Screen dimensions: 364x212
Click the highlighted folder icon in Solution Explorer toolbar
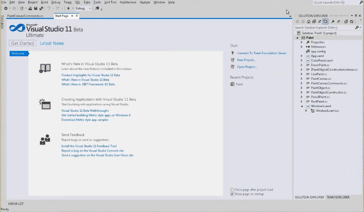pos(325,21)
